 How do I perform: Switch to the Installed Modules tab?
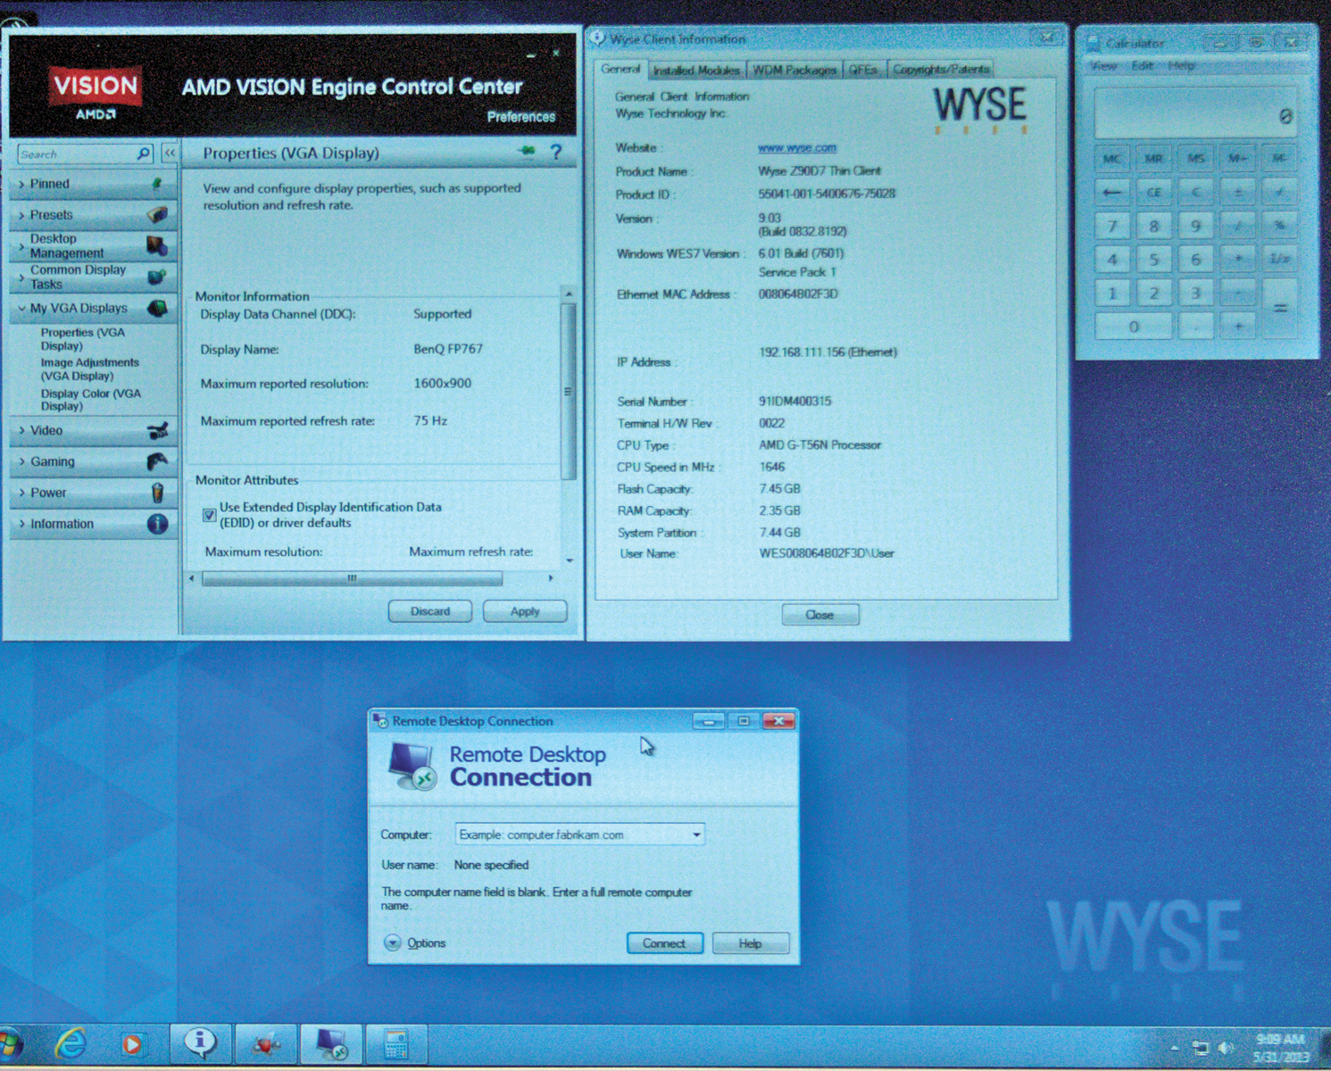click(696, 69)
